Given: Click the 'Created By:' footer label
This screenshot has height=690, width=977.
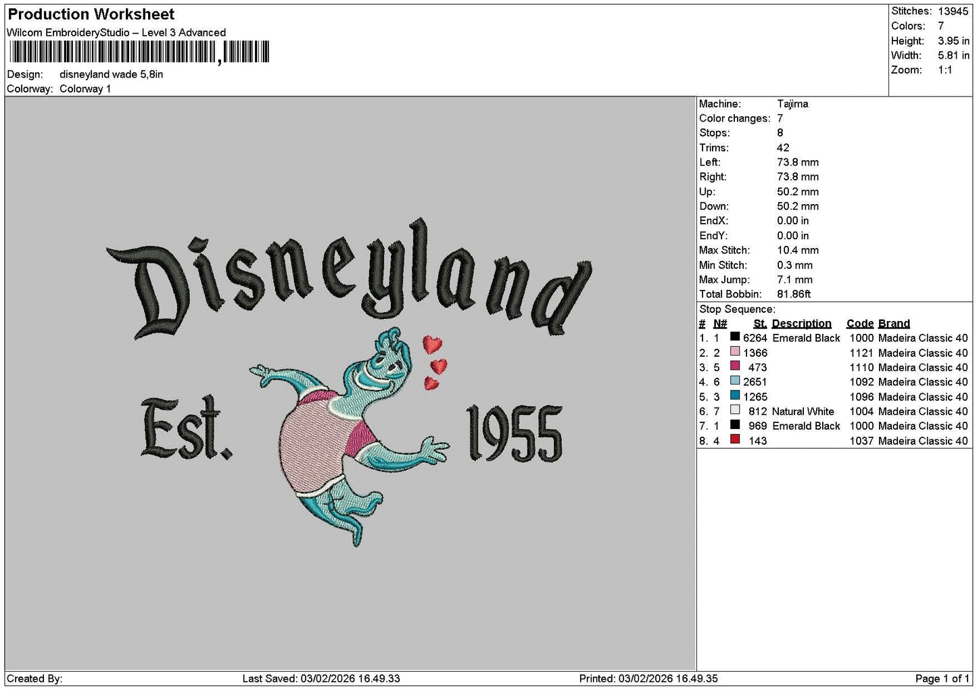Looking at the screenshot, I should [34, 679].
